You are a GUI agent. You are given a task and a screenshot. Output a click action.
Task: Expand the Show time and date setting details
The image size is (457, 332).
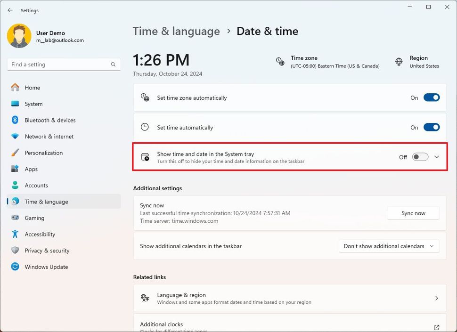[x=437, y=157]
